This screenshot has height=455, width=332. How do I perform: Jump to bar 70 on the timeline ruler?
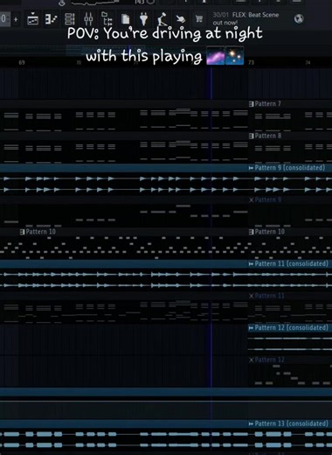point(79,62)
